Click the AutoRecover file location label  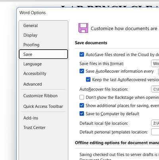click(x=104, y=89)
